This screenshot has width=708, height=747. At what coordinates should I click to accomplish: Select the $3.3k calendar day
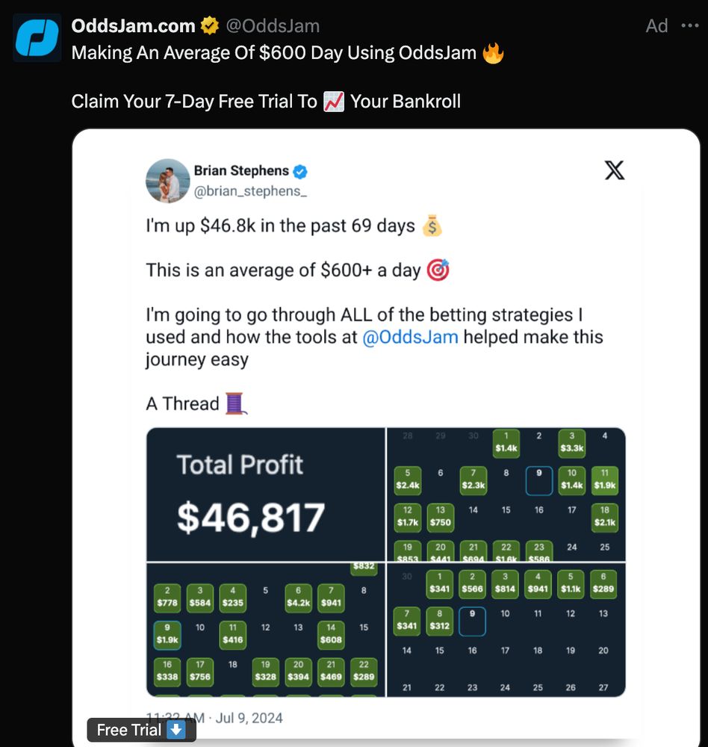click(571, 442)
